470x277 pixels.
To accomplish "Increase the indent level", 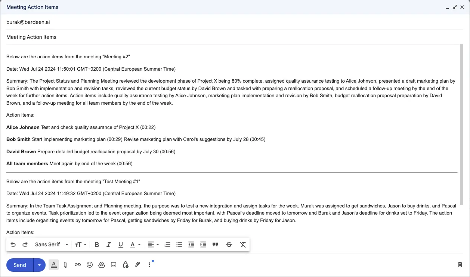I will (203, 244).
